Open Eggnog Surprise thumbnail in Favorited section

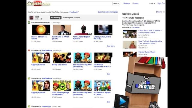pyautogui.click(x=41, y=58)
